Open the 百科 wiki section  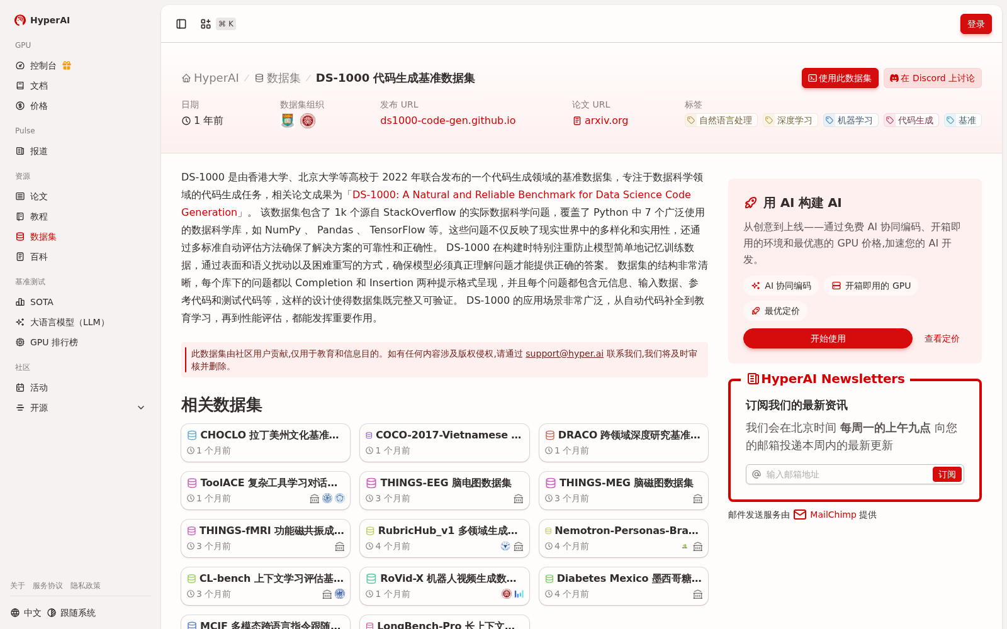point(81,257)
